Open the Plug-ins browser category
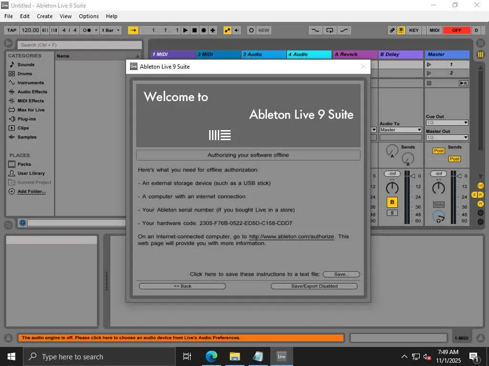This screenshot has height=366, width=489. [27, 119]
